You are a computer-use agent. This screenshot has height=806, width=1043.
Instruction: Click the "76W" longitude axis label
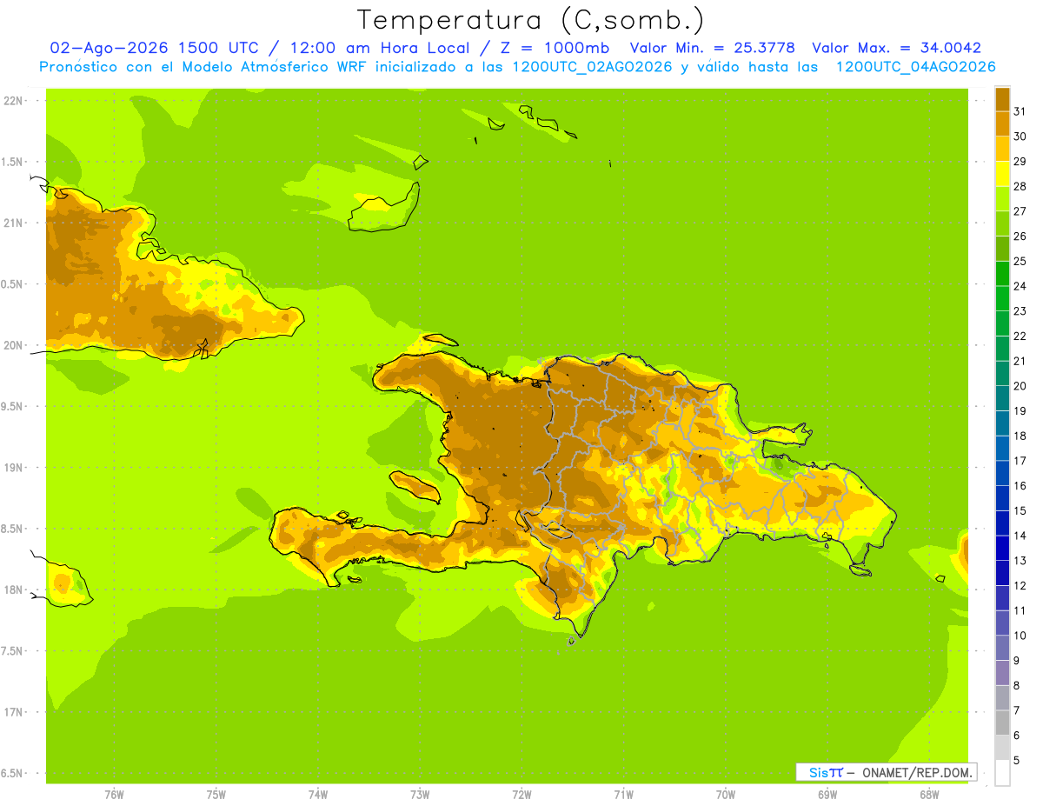(x=114, y=795)
